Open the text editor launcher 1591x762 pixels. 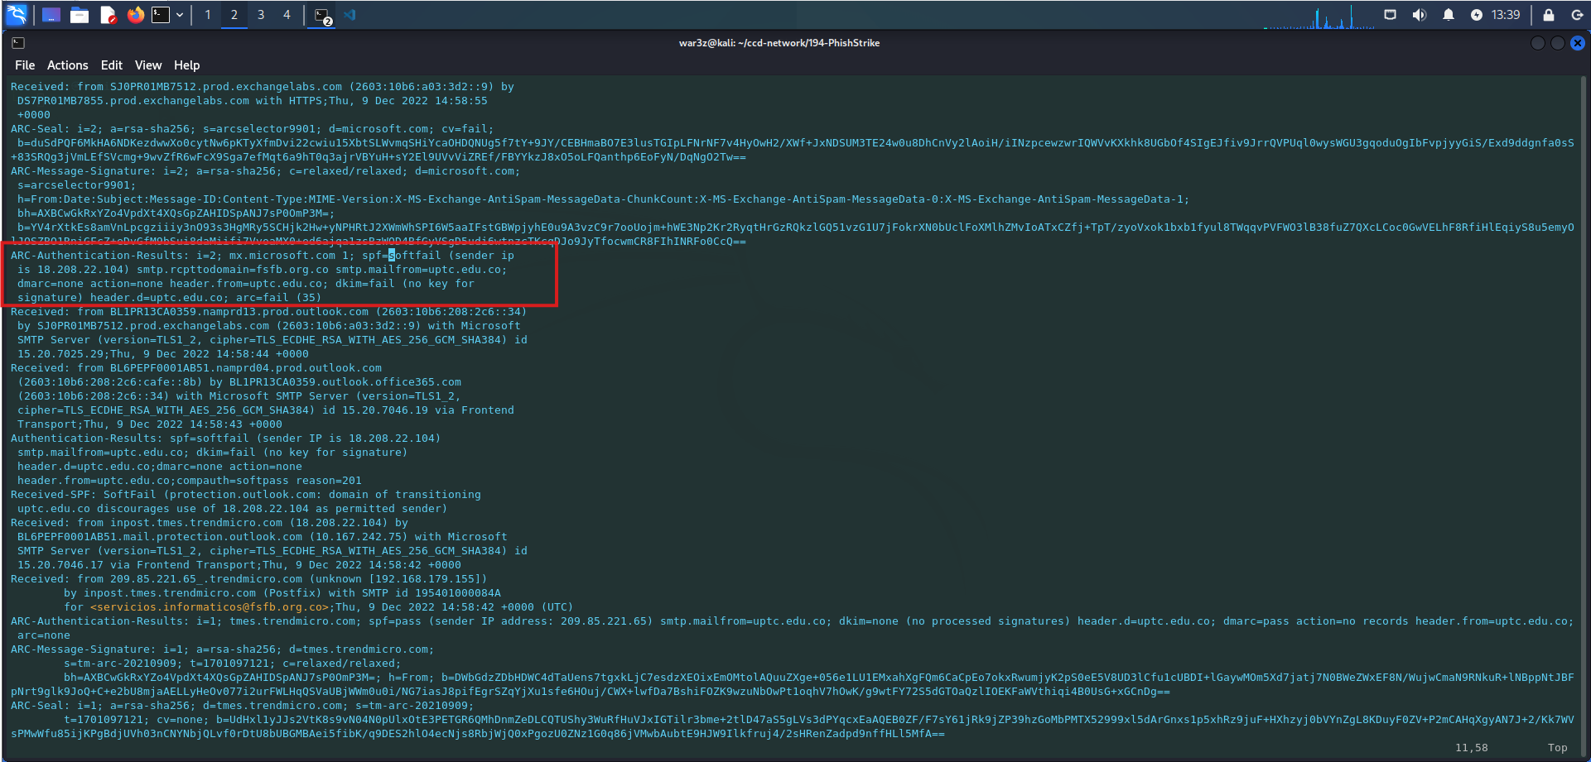click(x=108, y=15)
